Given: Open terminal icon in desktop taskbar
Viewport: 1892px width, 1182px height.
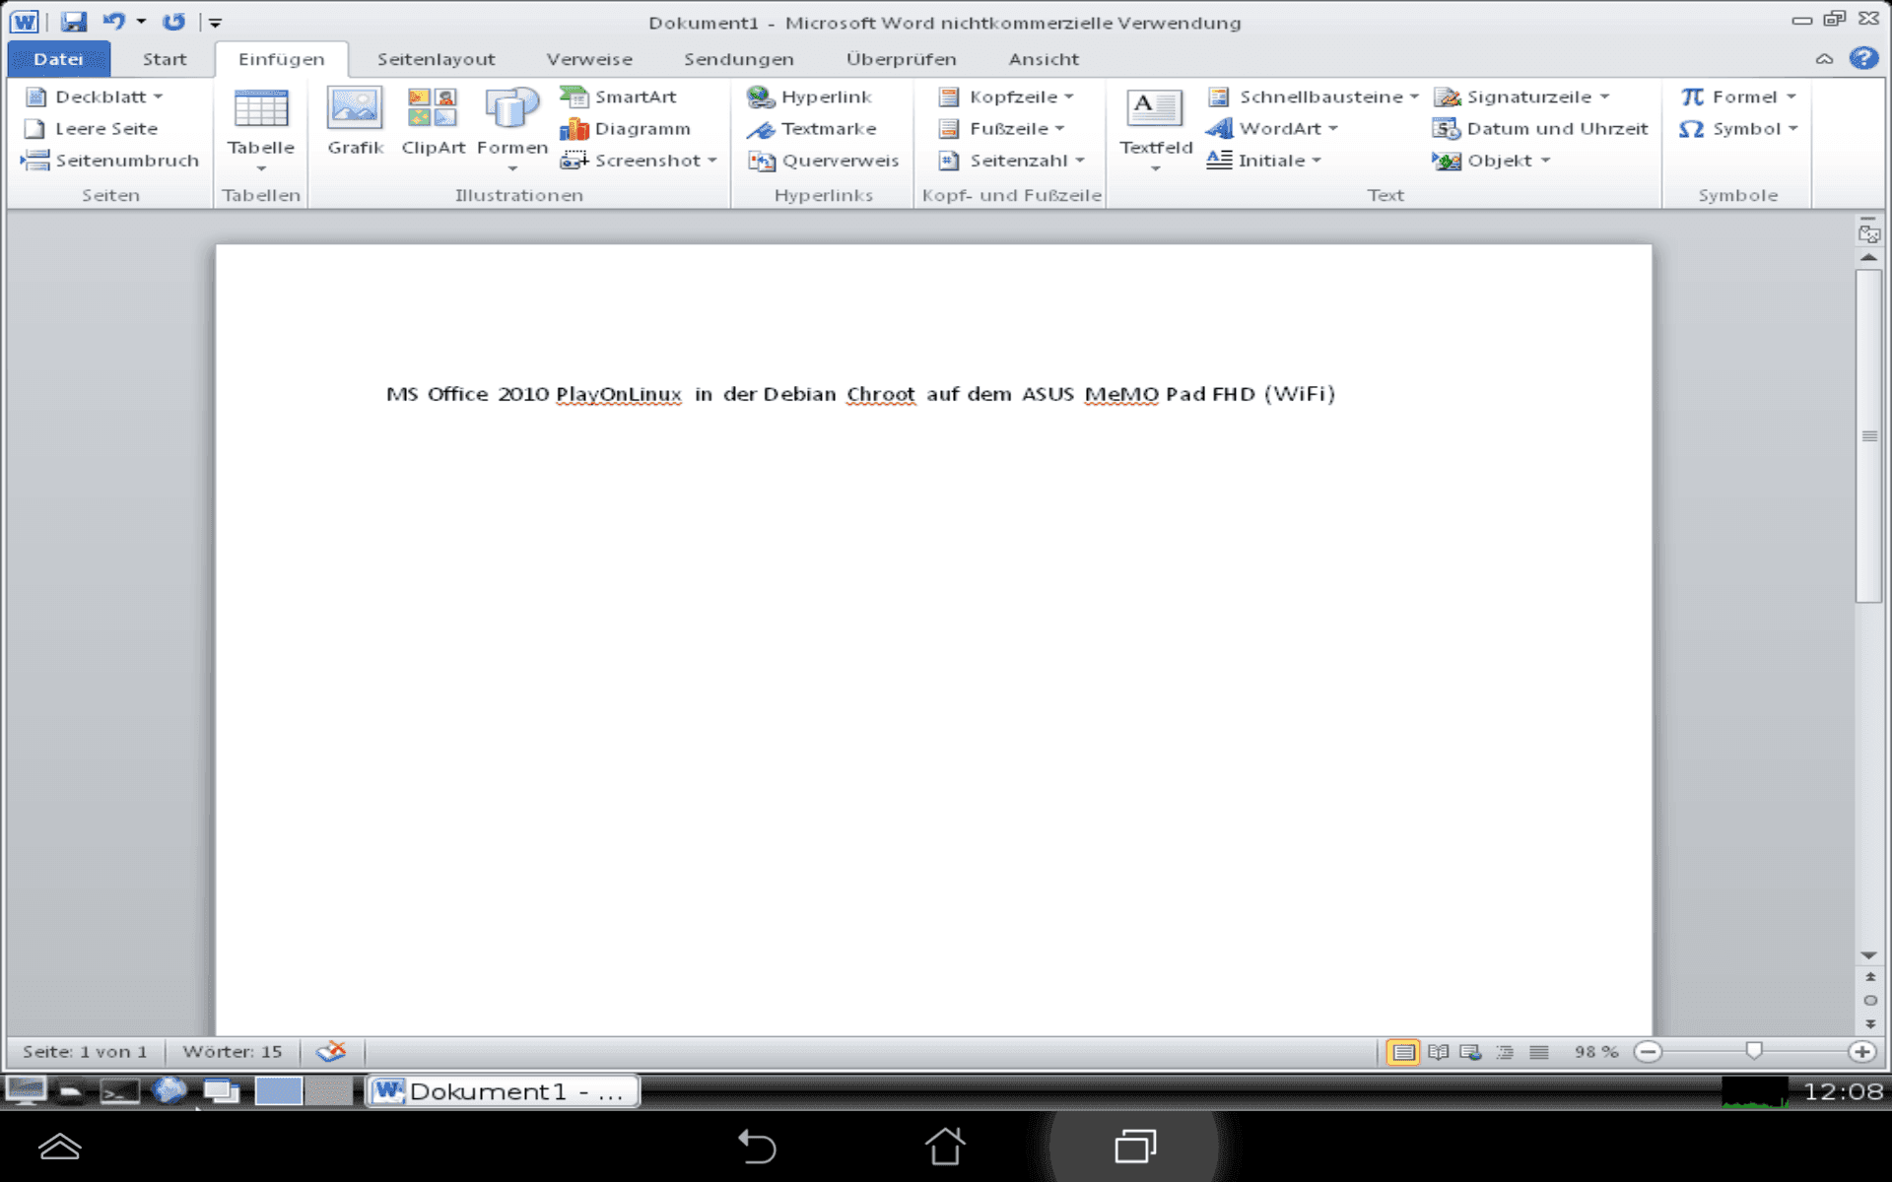Looking at the screenshot, I should click(119, 1091).
